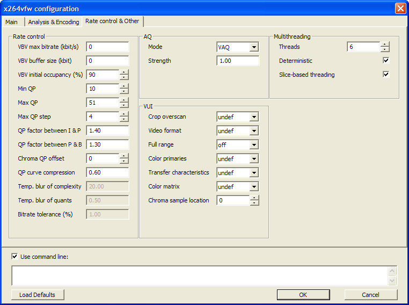Image resolution: width=409 pixels, height=305 pixels.
Task: Decrease Threads with down arrow
Action: [385, 49]
